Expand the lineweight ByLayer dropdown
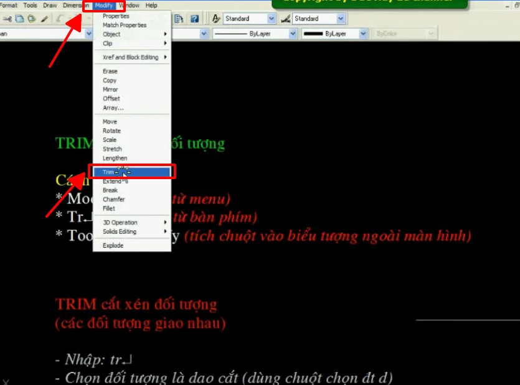 click(x=364, y=34)
